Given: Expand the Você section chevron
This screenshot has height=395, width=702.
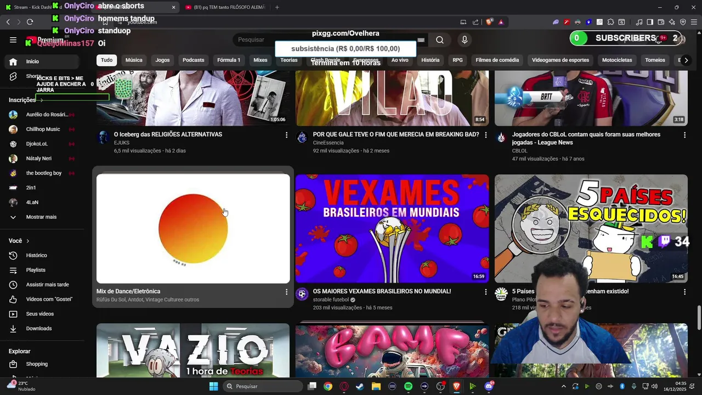Looking at the screenshot, I should click(x=28, y=241).
